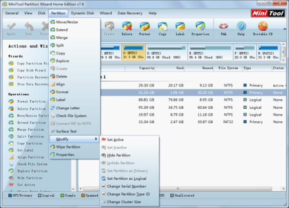This screenshot has height=208, width=289.
Task: Click Split Partition sidebar operation
Action: coord(26,137)
